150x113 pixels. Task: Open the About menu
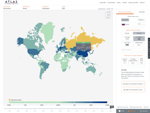[142, 3]
